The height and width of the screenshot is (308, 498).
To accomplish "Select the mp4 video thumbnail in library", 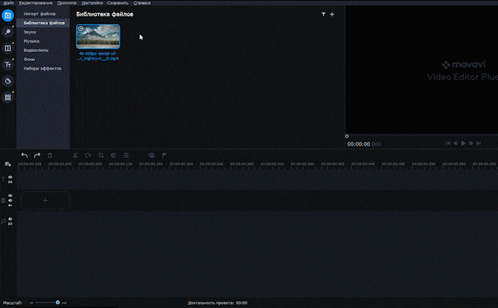I will coord(98,36).
